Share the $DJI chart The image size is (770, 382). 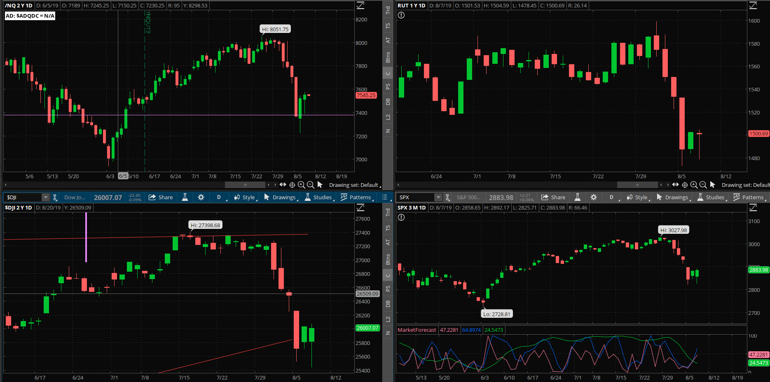[161, 198]
